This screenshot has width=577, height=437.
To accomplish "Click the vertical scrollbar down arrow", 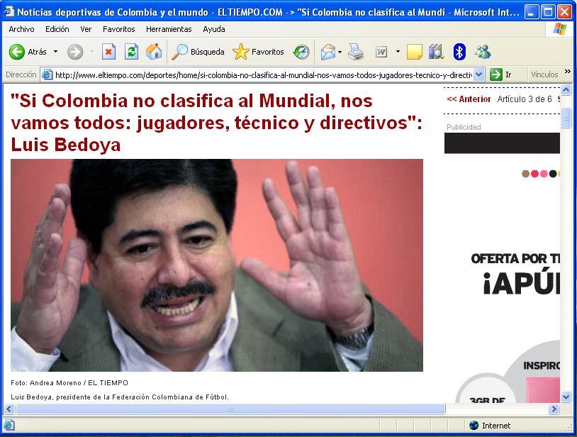I will pyautogui.click(x=566, y=397).
